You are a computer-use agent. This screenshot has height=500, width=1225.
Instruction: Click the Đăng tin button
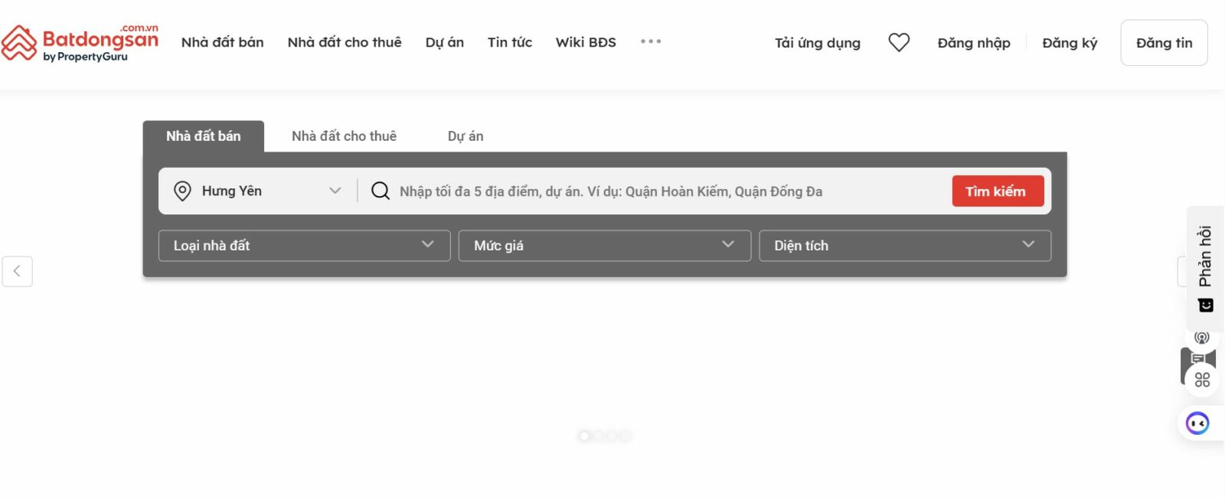pyautogui.click(x=1164, y=43)
